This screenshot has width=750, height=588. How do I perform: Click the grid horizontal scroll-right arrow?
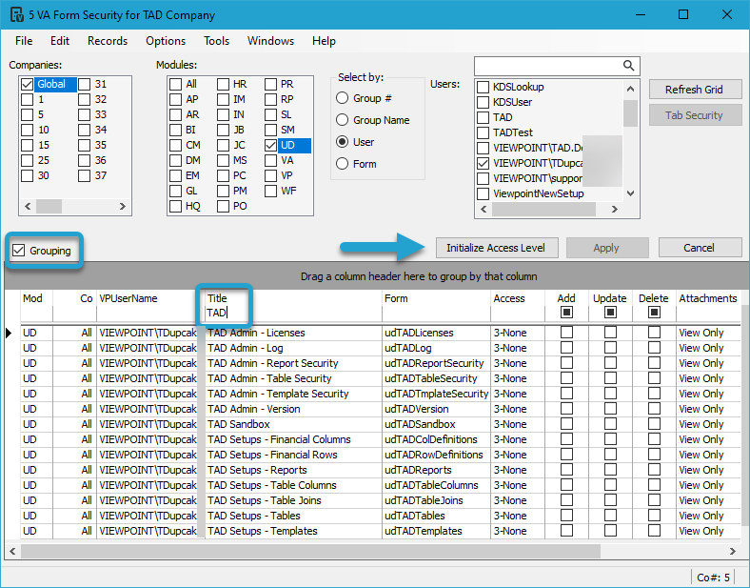click(x=732, y=551)
